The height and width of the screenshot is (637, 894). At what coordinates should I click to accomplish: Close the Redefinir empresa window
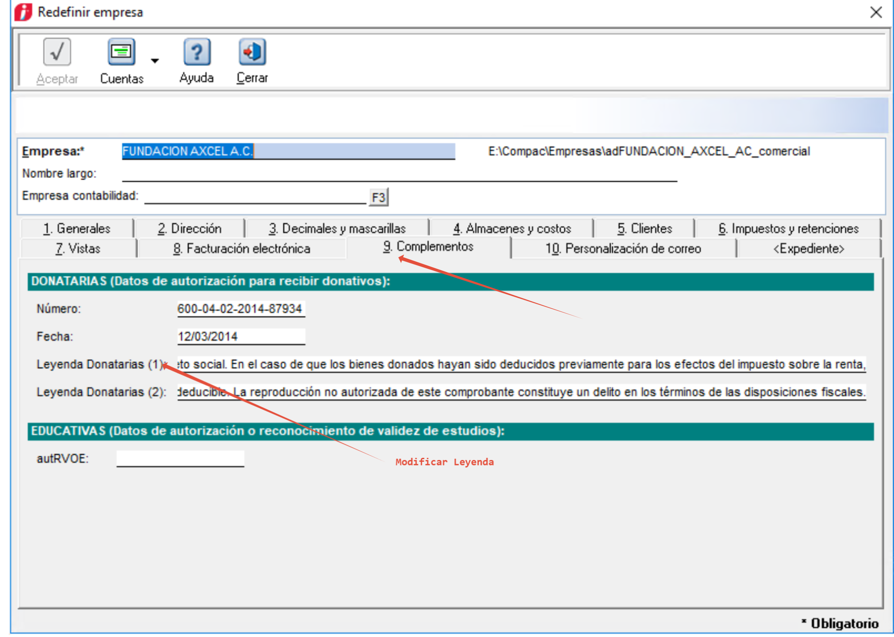coord(876,12)
